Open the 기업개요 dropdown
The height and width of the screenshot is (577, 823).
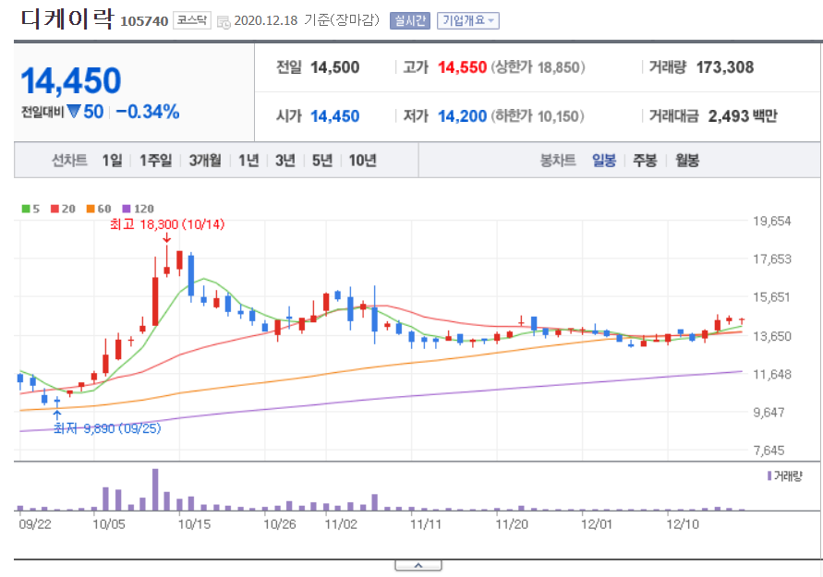(467, 20)
